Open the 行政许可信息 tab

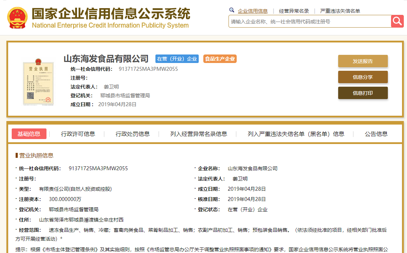pyautogui.click(x=78, y=134)
